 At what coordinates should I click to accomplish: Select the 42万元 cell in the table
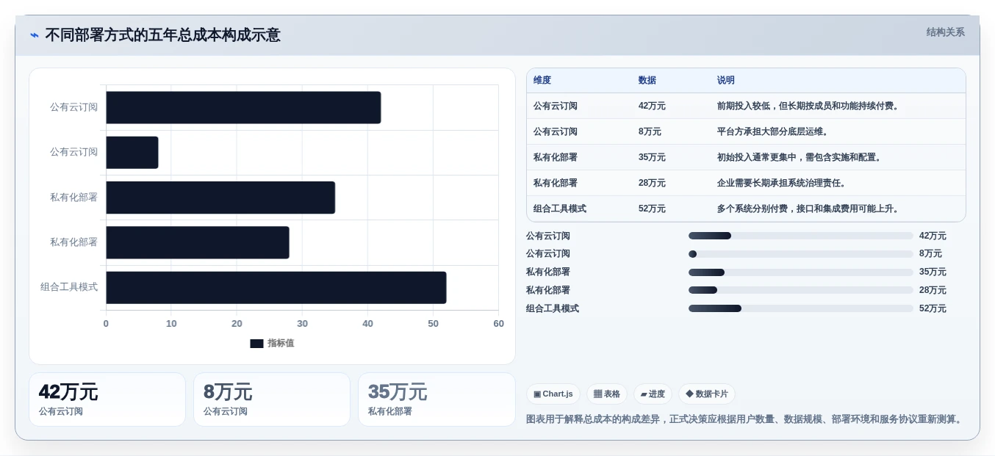pos(652,106)
